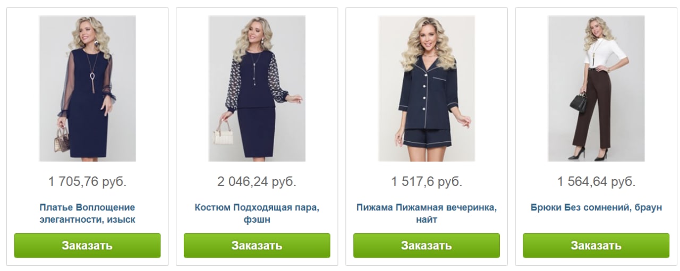Open link Костюм Подходящая пара, фэшн
This screenshot has height=271, width=680.
(x=257, y=213)
